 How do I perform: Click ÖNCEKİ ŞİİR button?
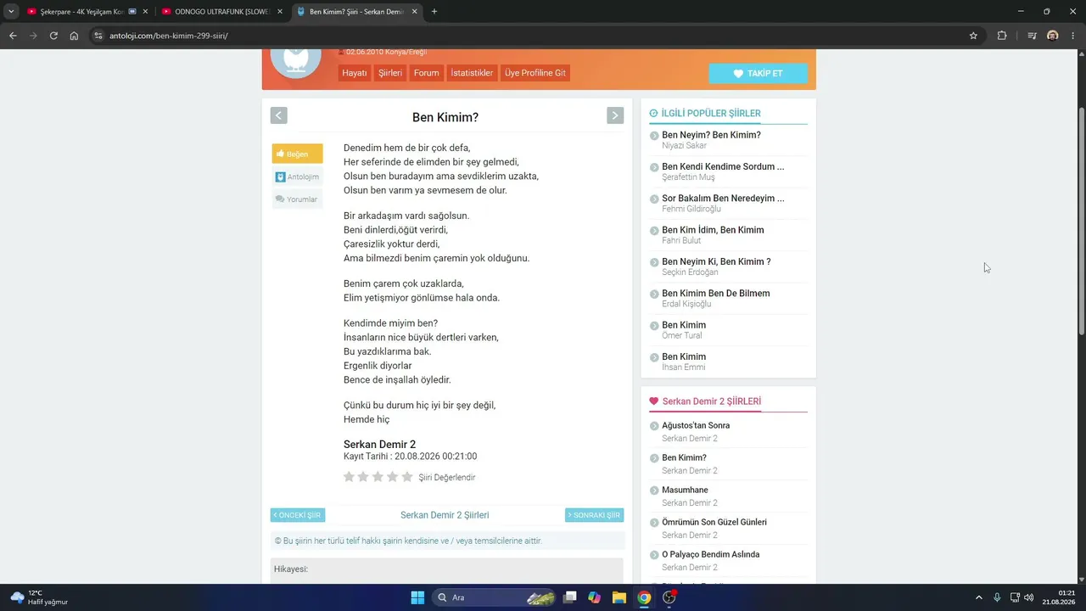297,515
